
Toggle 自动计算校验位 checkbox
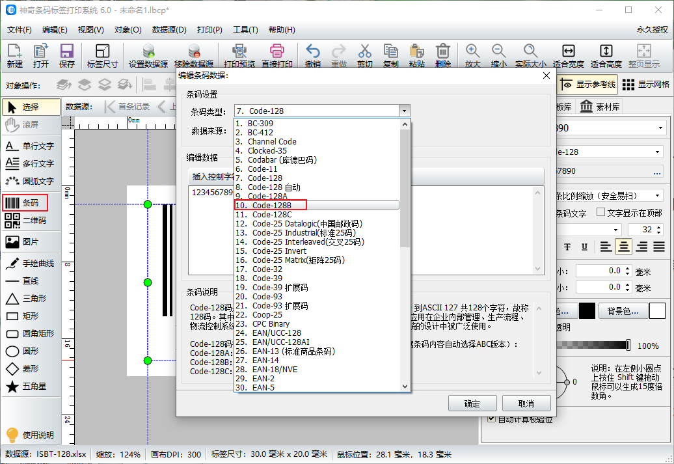point(492,418)
